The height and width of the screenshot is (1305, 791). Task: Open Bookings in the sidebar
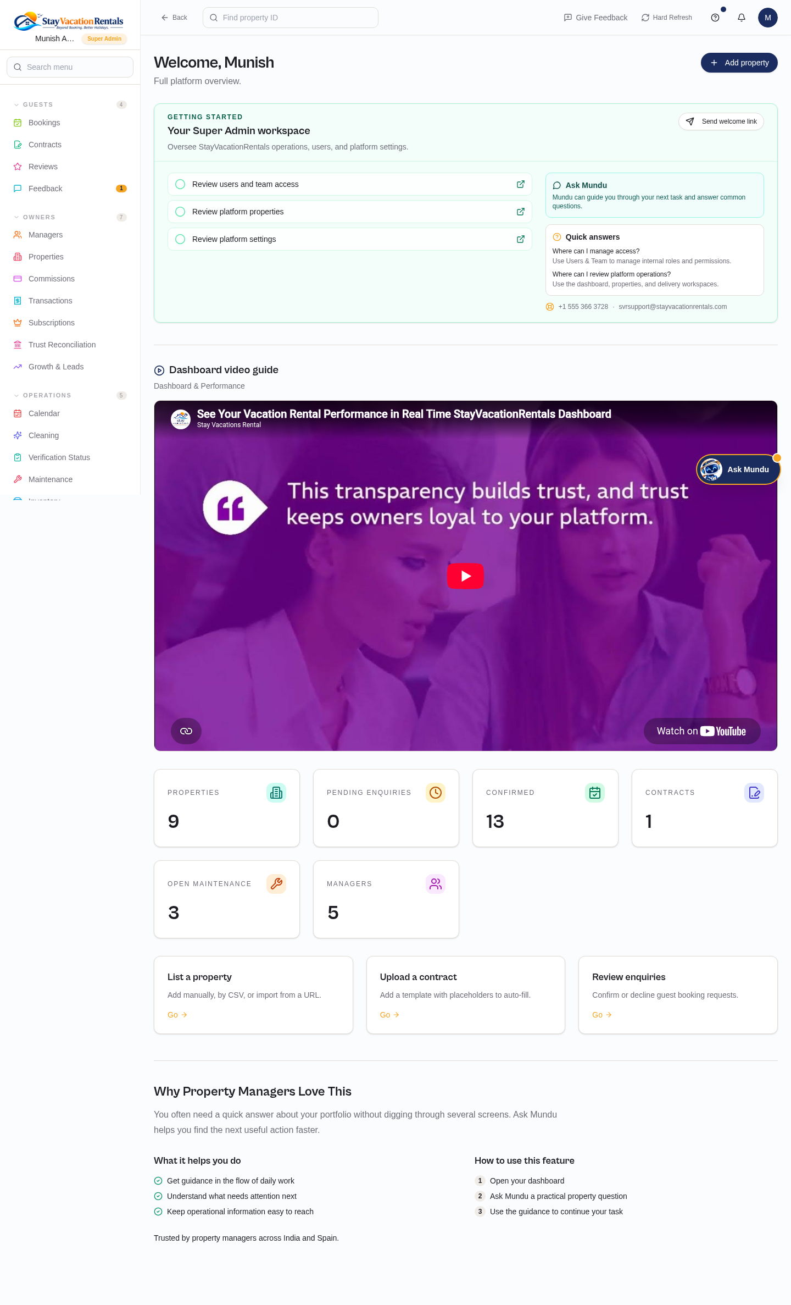point(70,123)
